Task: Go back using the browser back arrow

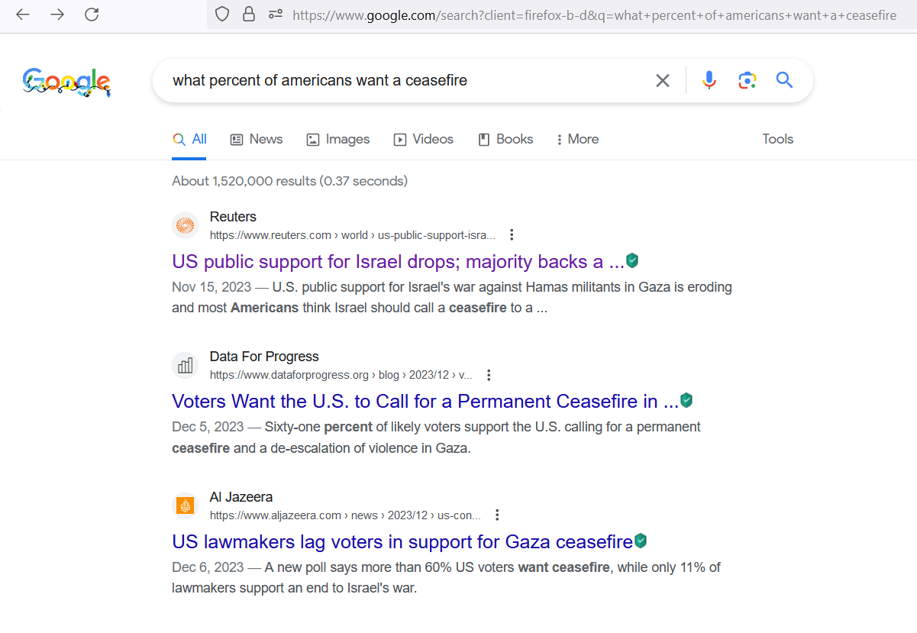Action: click(23, 15)
